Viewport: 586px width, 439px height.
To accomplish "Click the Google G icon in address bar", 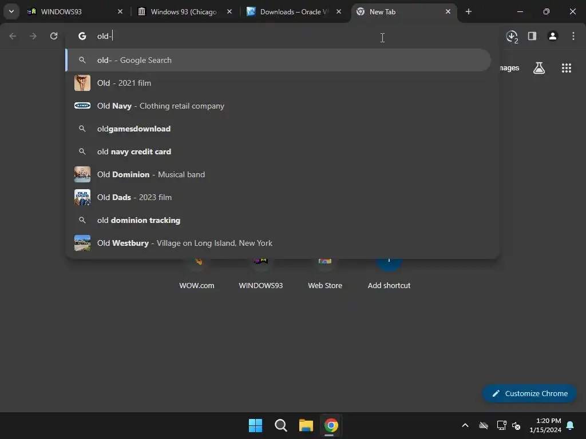I will [x=82, y=36].
